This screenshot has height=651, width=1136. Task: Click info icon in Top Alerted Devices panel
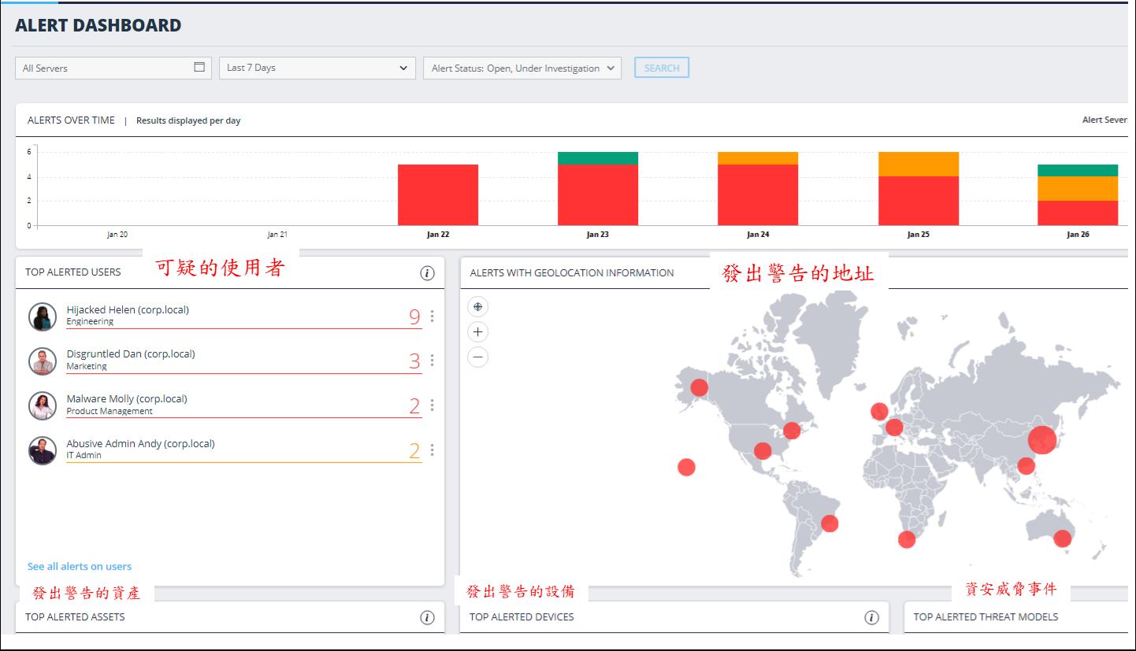[x=871, y=617]
